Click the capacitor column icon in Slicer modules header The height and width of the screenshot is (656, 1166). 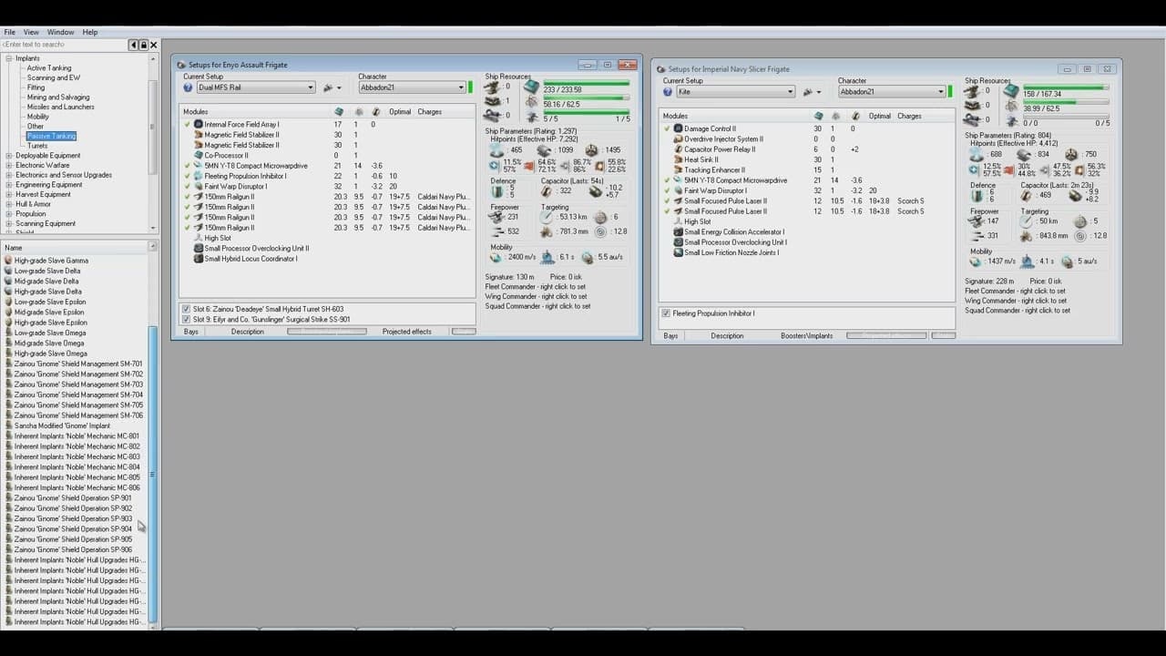856,116
